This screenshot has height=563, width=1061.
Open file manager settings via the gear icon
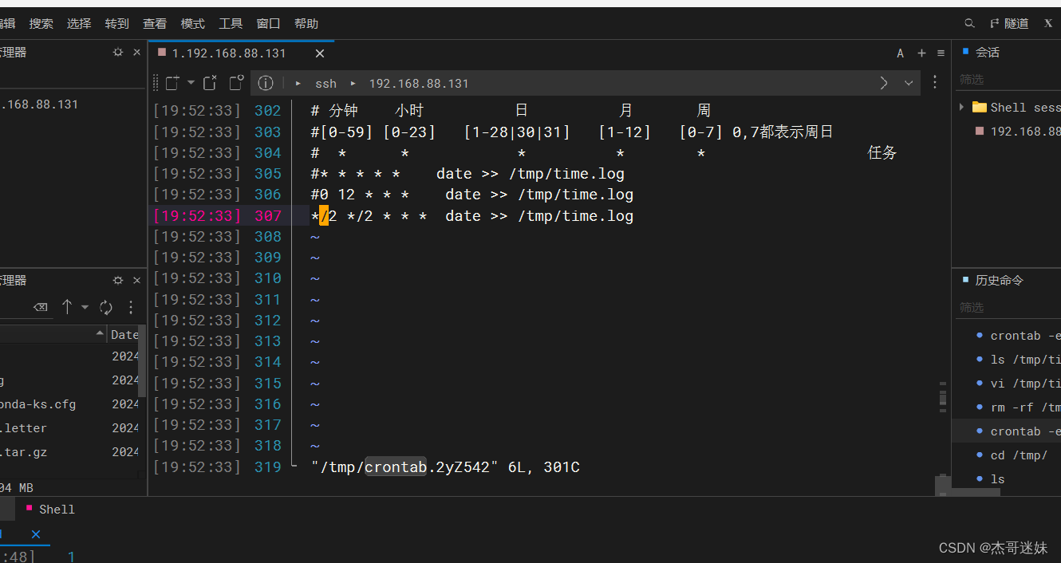tap(117, 279)
